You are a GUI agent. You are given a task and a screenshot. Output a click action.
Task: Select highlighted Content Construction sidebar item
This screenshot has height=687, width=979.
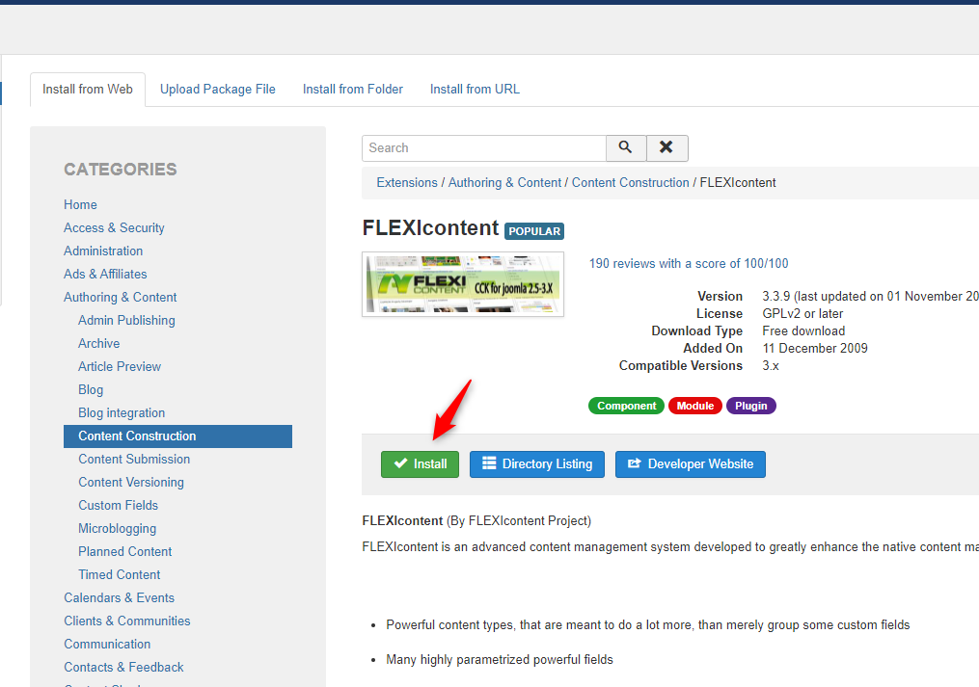click(177, 436)
